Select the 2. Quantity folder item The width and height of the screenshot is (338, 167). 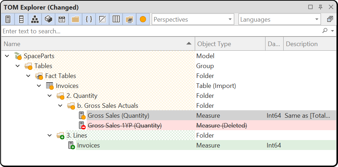click(x=82, y=96)
